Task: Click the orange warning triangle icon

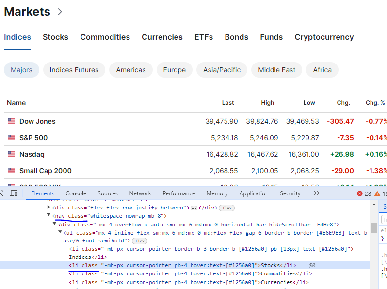Action: pos(377,193)
